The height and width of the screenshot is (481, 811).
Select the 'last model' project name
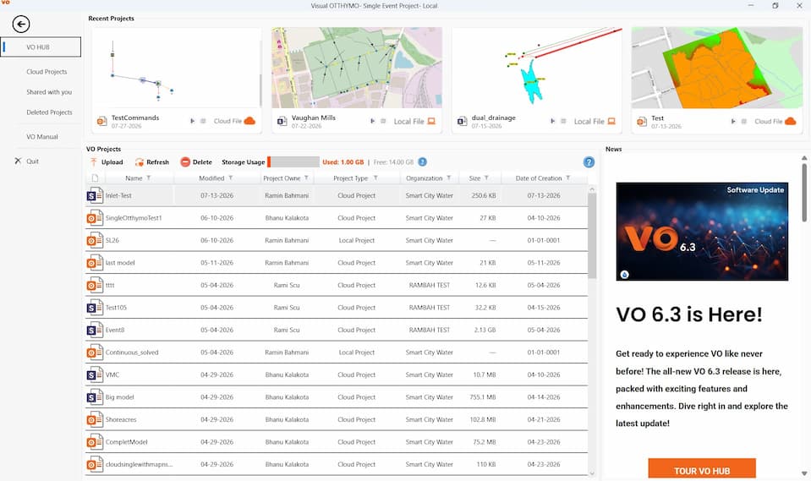click(120, 263)
